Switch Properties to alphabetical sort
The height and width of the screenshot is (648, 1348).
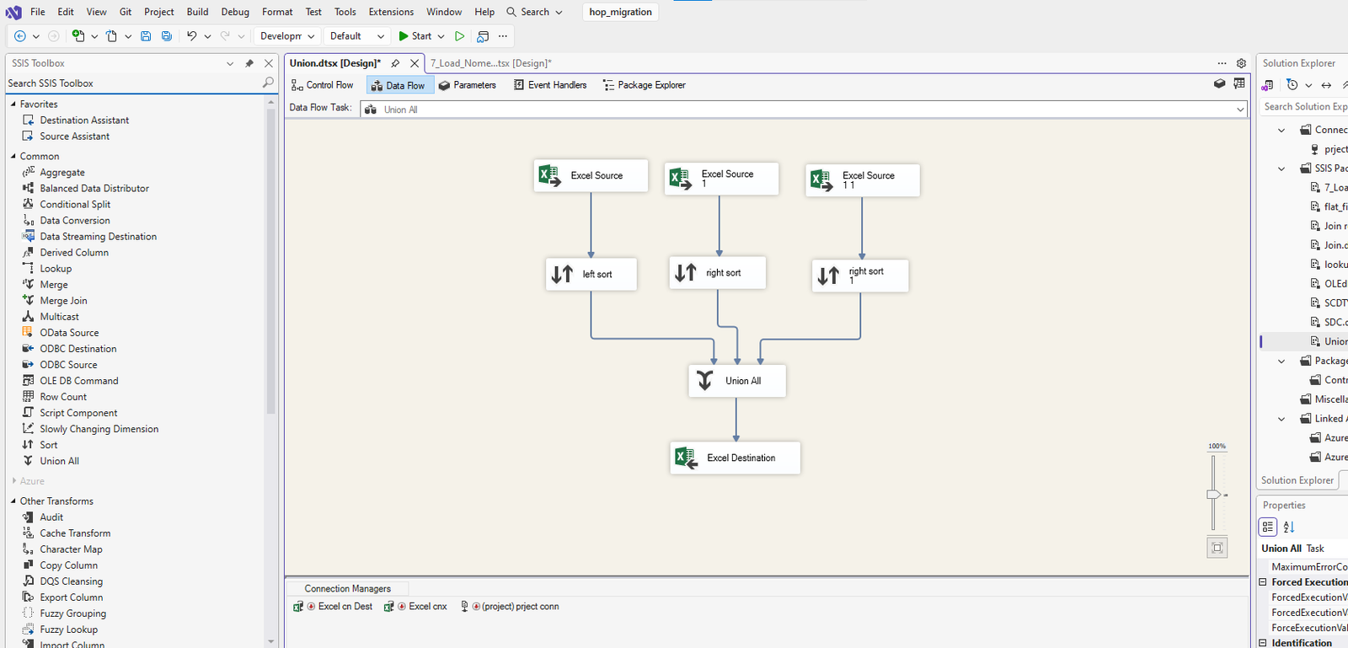click(x=1289, y=527)
